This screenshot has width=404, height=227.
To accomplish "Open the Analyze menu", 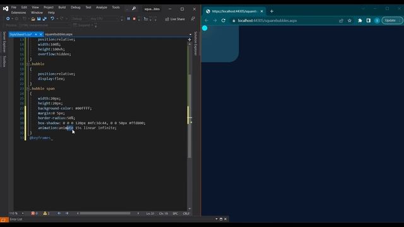I will tap(102, 8).
